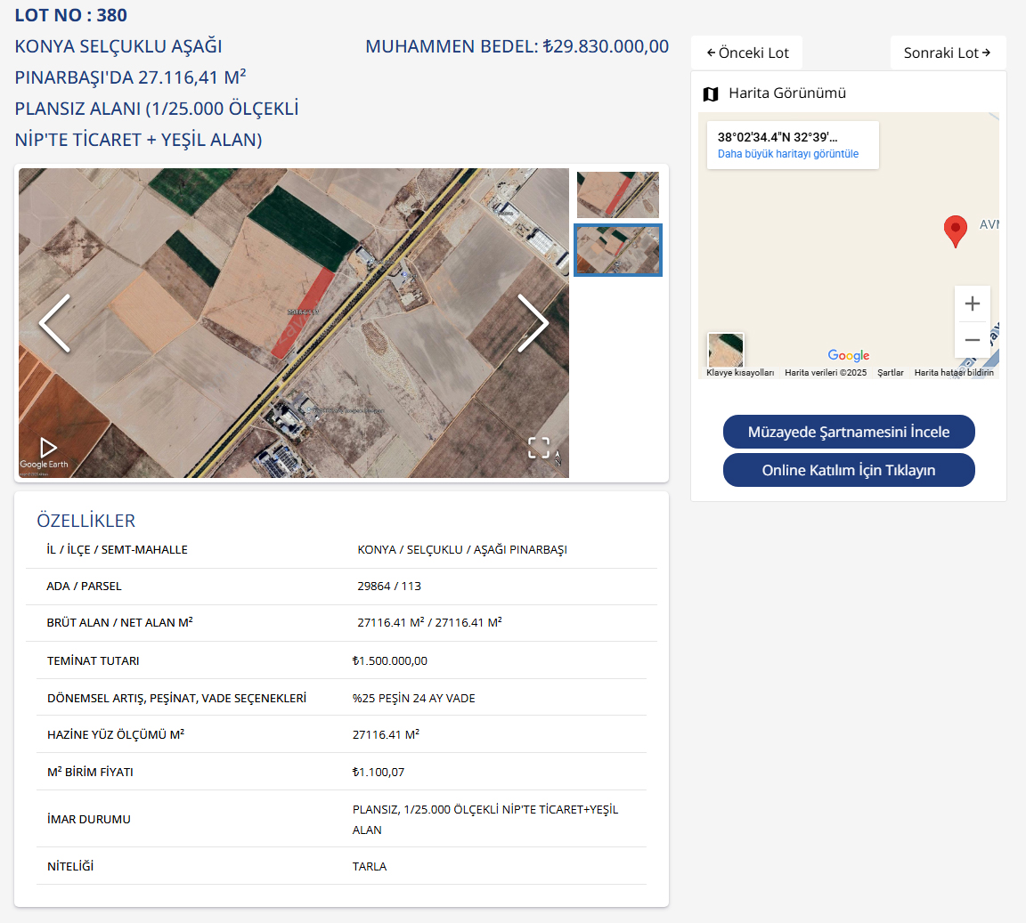Click Online Katılım İçin Tıklayın button
This screenshot has height=923, width=1026.
(849, 470)
